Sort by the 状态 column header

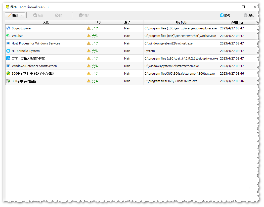click(98, 23)
